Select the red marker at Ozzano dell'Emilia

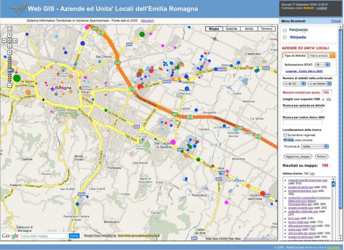point(262,194)
